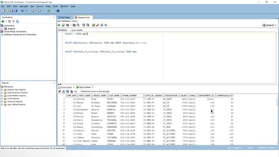Click the Run Script icon in worksheet toolbar
The height and width of the screenshot is (157, 279).
(63, 25)
